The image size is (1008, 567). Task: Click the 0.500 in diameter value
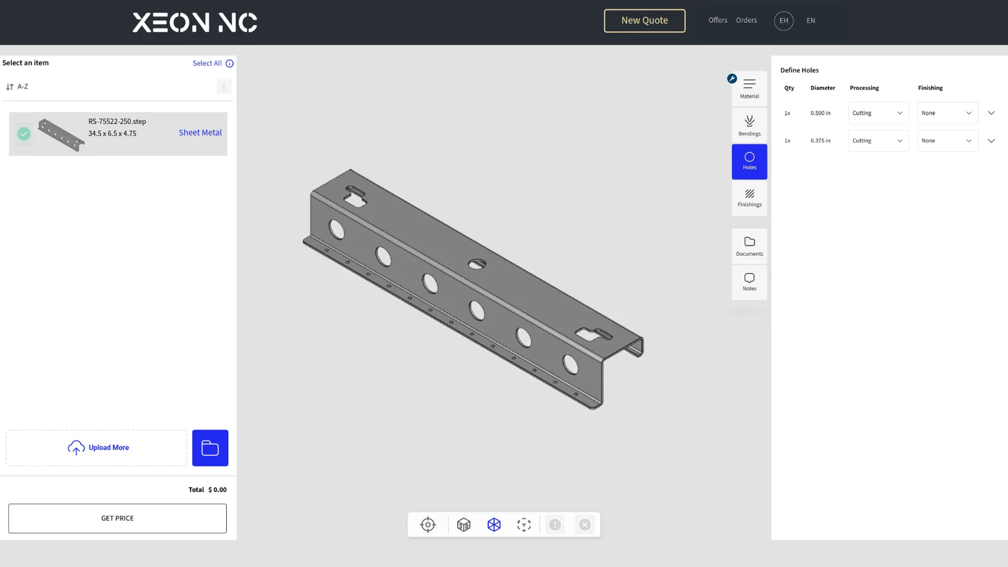point(820,113)
